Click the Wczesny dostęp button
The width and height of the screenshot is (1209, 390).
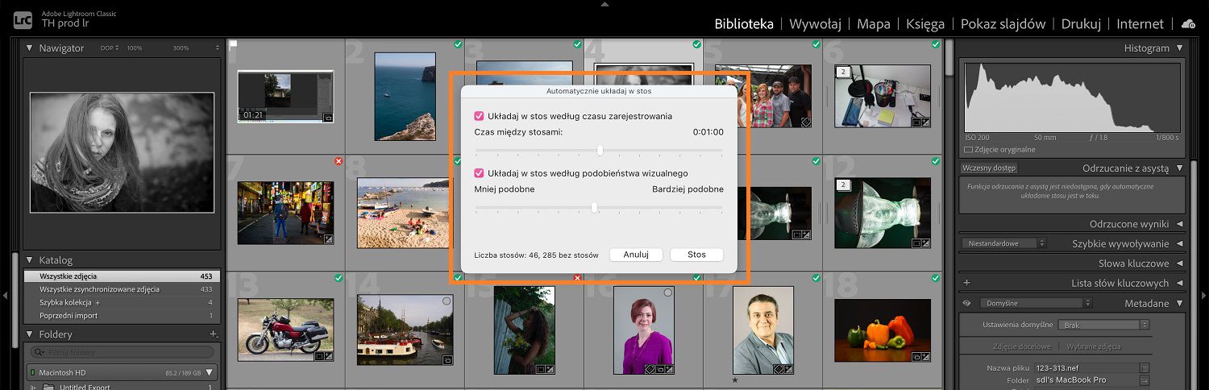tap(989, 168)
